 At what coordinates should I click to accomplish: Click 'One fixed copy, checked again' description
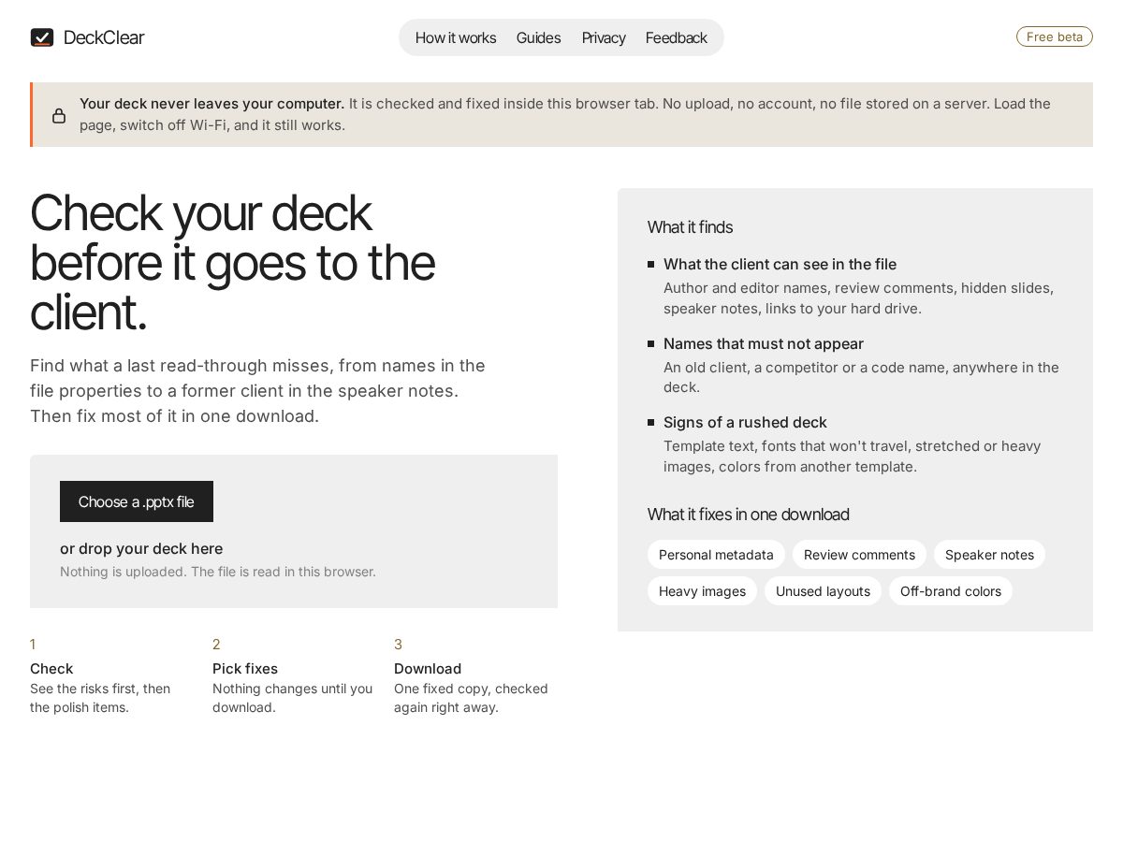pos(471,698)
